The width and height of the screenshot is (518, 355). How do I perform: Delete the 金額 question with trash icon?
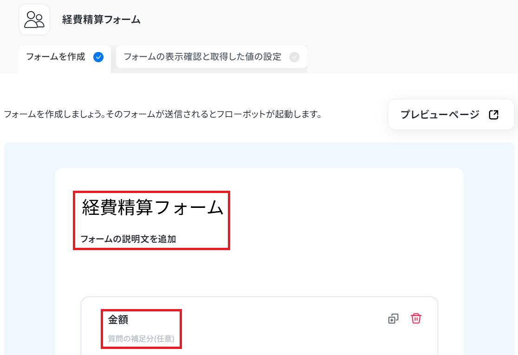click(x=416, y=318)
